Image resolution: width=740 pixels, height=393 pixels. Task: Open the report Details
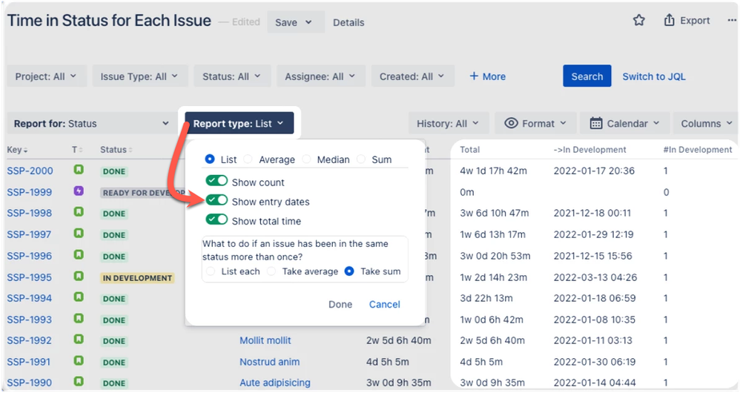point(348,23)
